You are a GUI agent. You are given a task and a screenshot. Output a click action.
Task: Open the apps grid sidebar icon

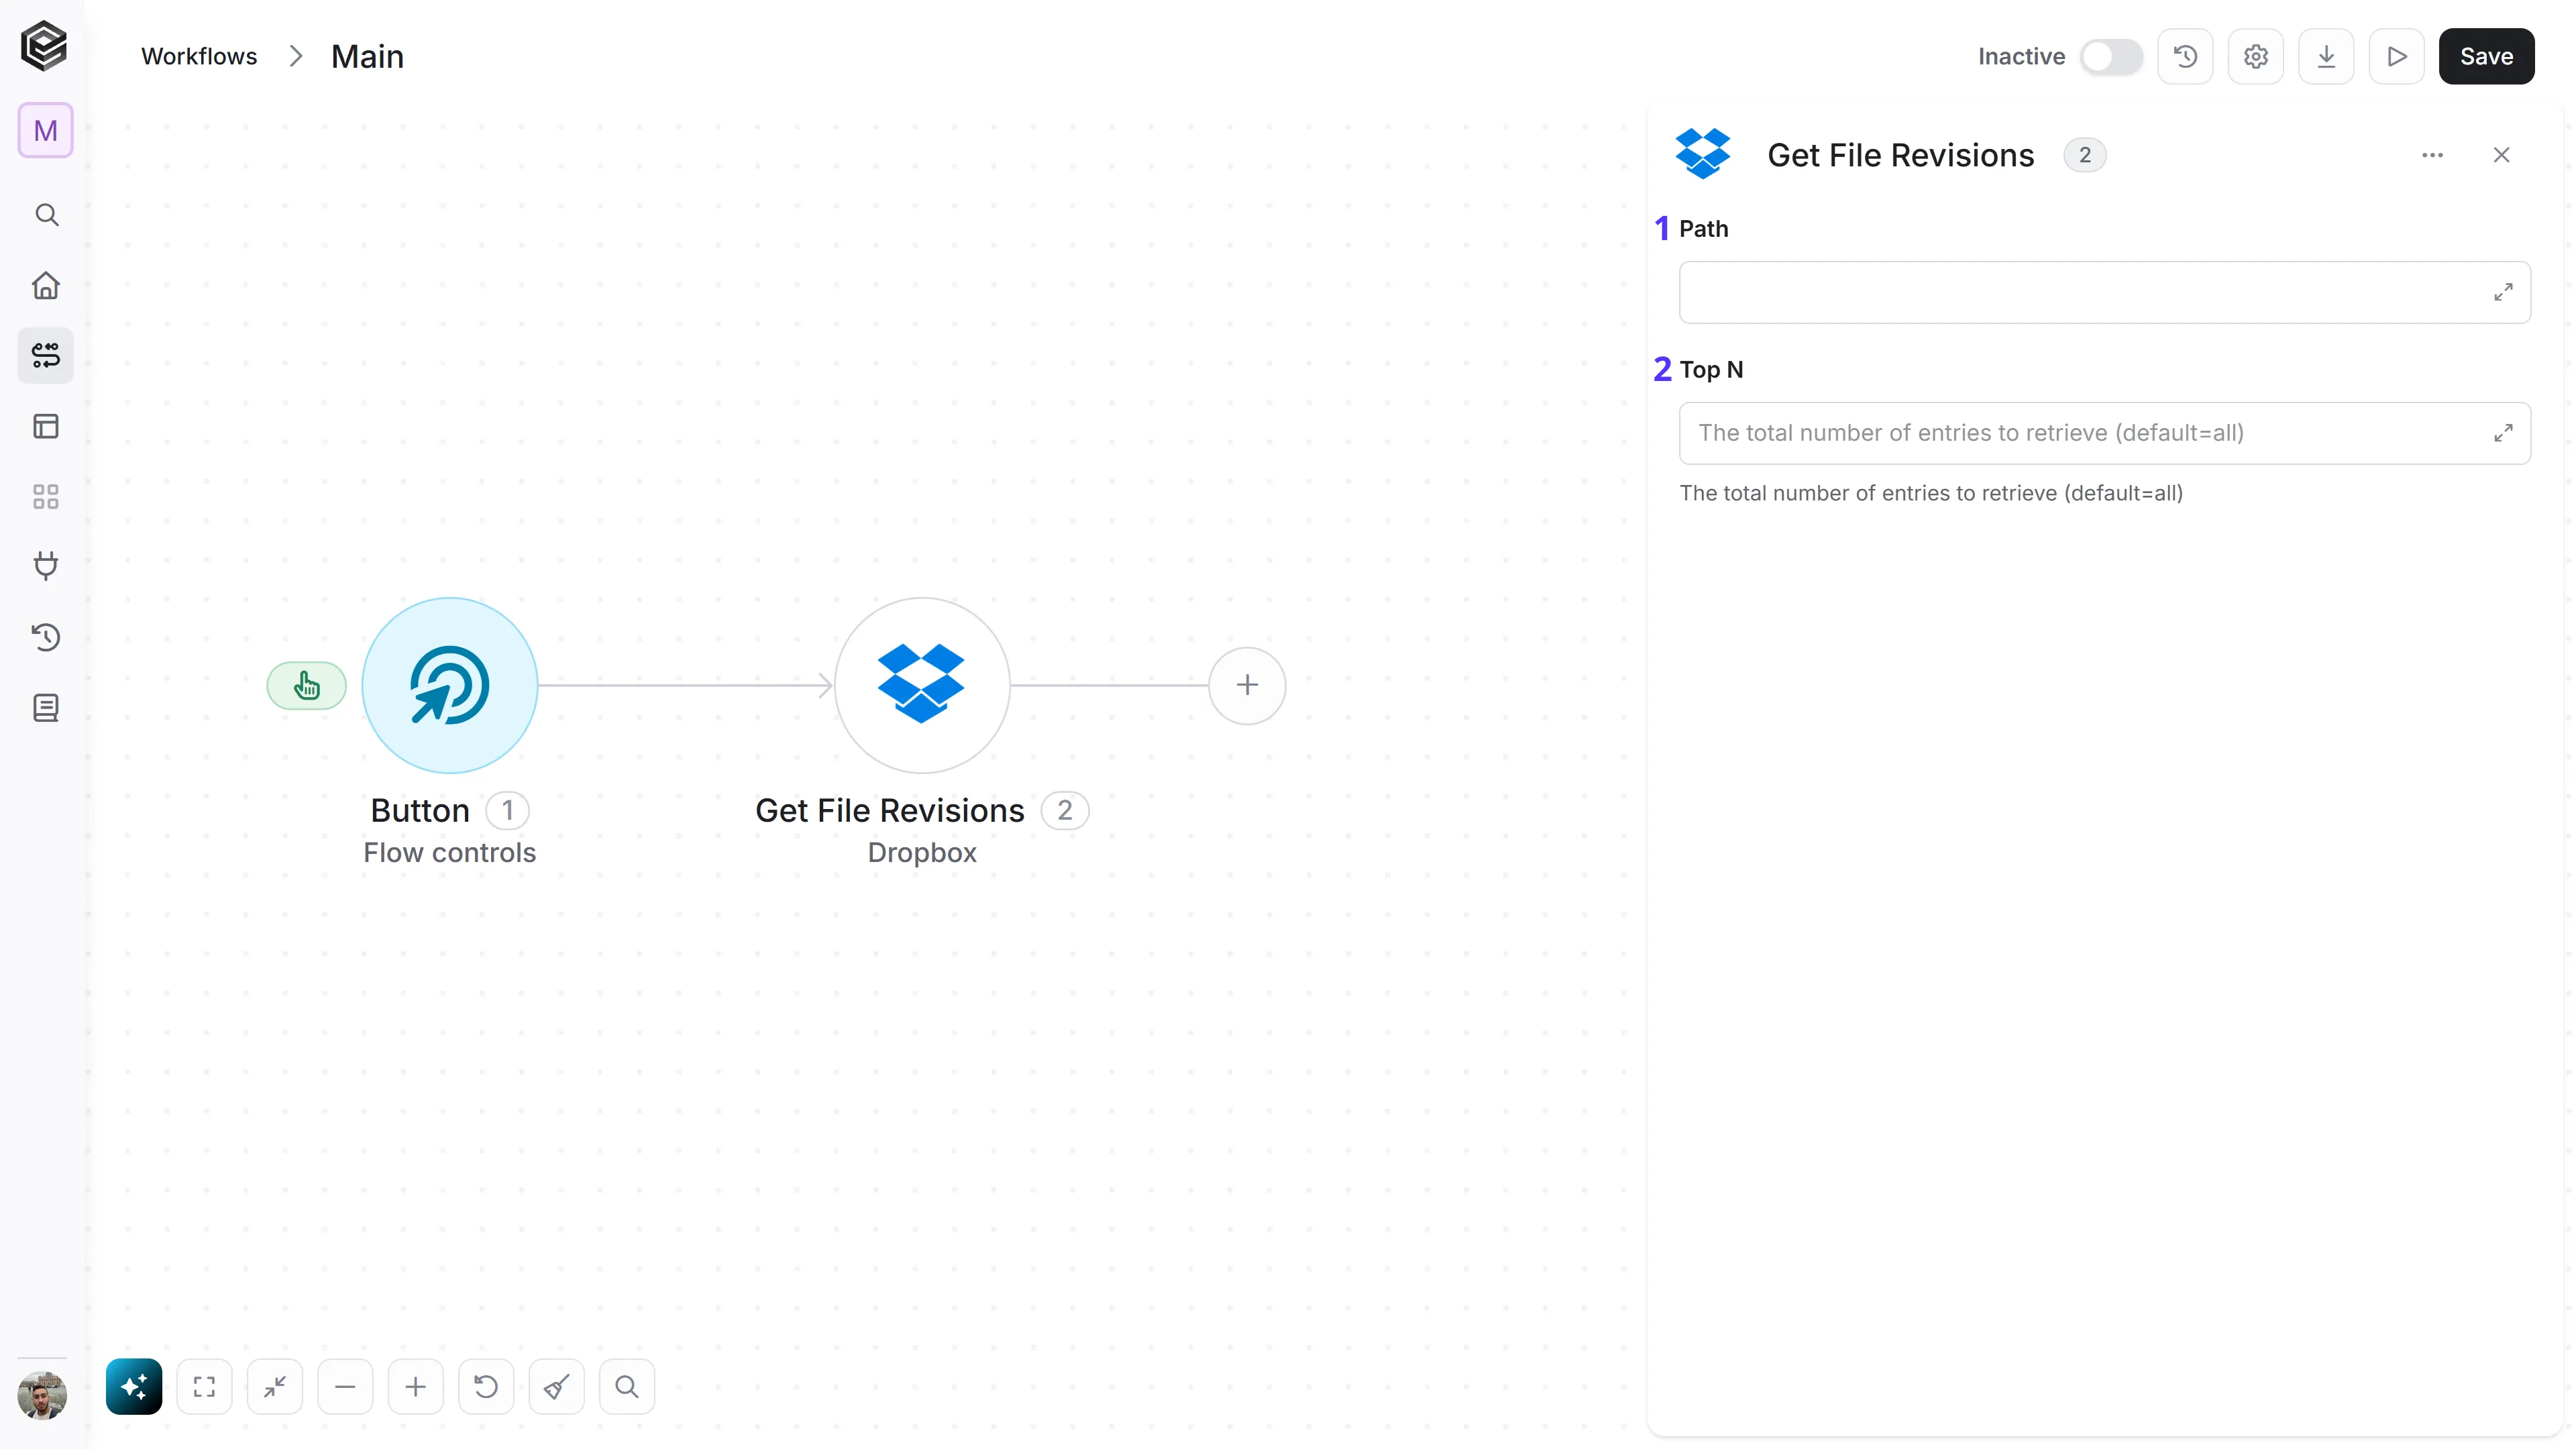tap(46, 497)
